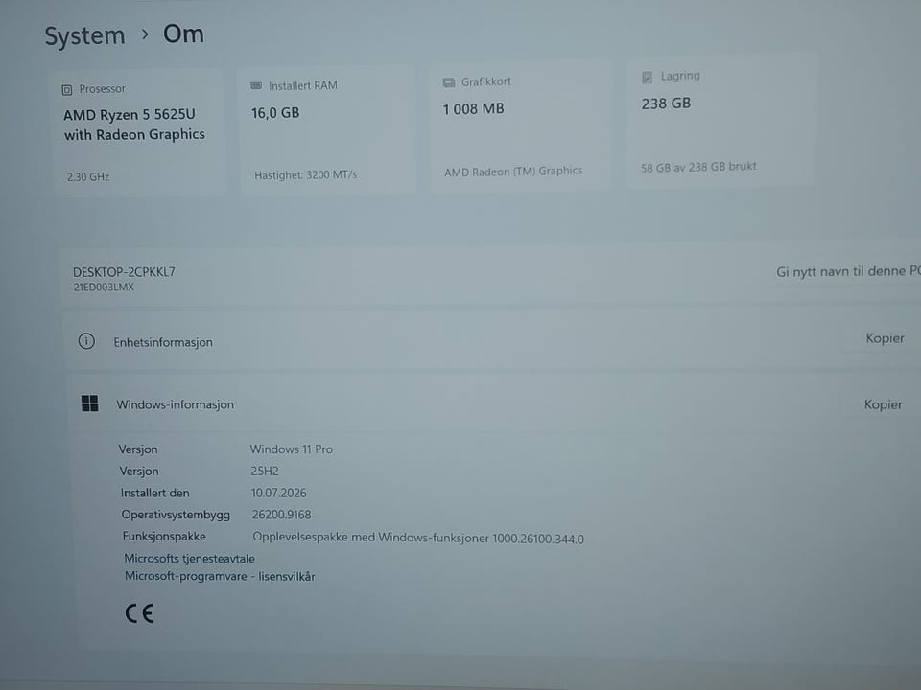
Task: Click the AMD Radeon (TM) Graphics label
Action: click(513, 172)
